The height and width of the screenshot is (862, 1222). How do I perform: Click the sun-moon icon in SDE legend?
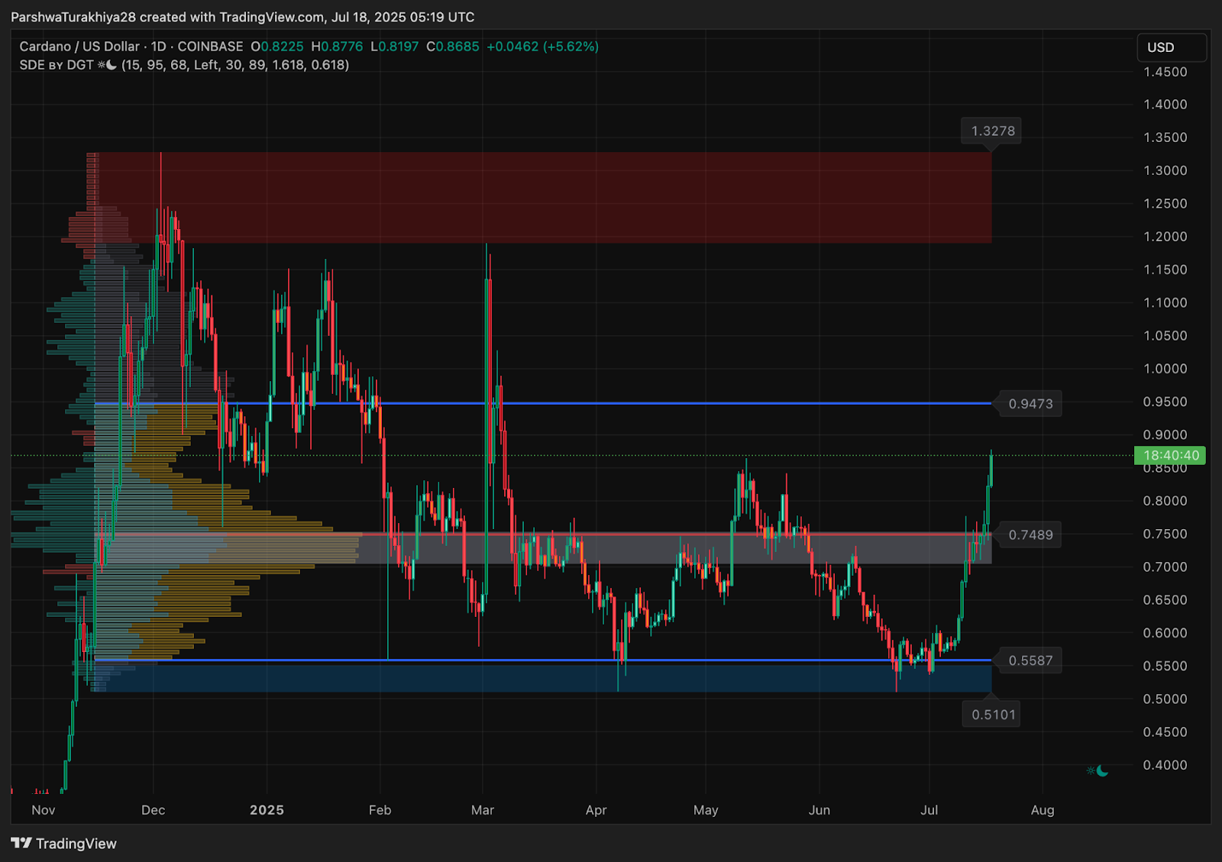(x=107, y=65)
